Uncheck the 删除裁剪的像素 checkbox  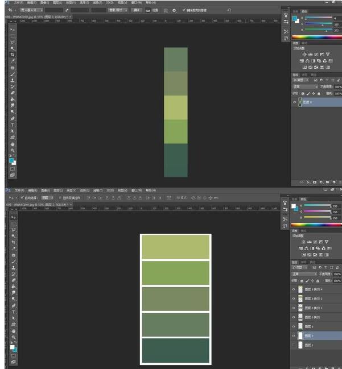183,10
